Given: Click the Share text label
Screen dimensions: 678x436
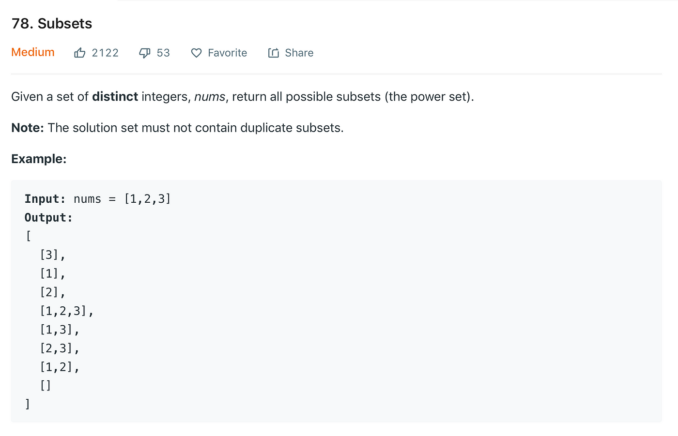Looking at the screenshot, I should point(299,53).
